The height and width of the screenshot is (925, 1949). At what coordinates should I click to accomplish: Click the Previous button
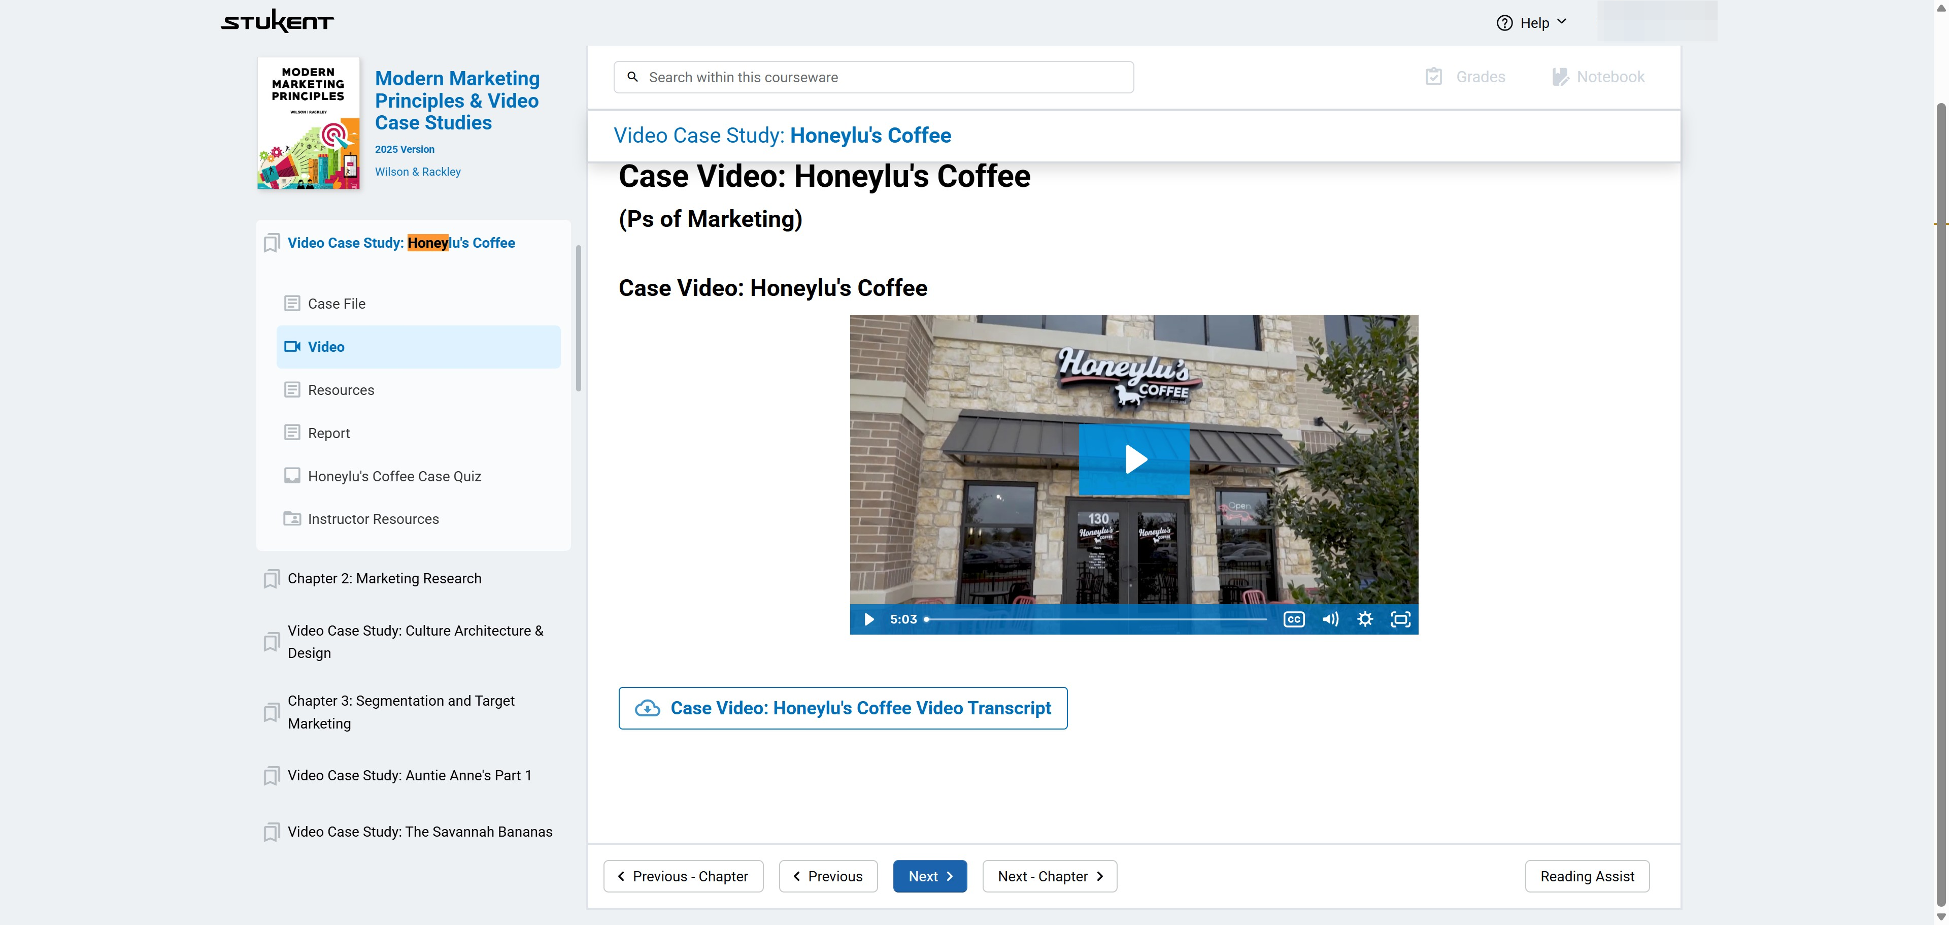click(x=828, y=877)
